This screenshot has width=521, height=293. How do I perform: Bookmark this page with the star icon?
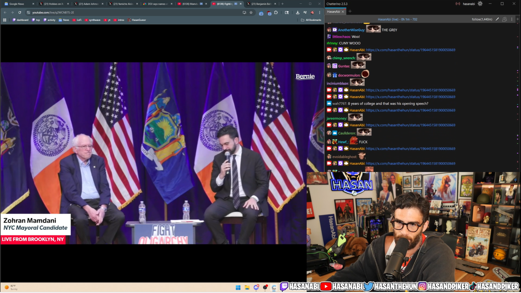(x=251, y=12)
